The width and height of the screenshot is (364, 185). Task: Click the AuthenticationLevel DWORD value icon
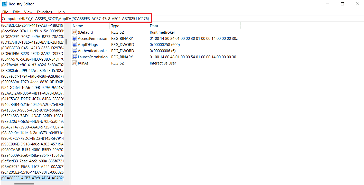pos(75,51)
